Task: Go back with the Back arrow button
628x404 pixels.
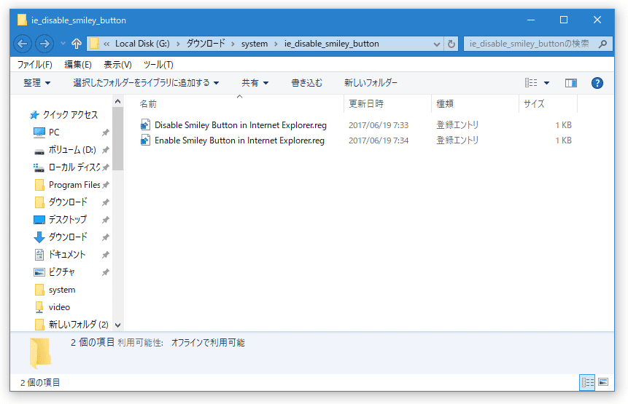Action: (23, 44)
